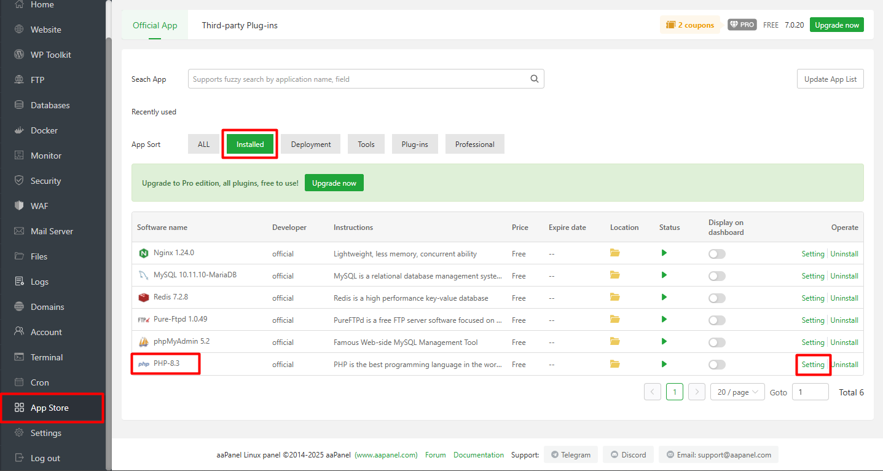Go to next page arrow
Viewport: 883px width, 471px height.
(696, 392)
